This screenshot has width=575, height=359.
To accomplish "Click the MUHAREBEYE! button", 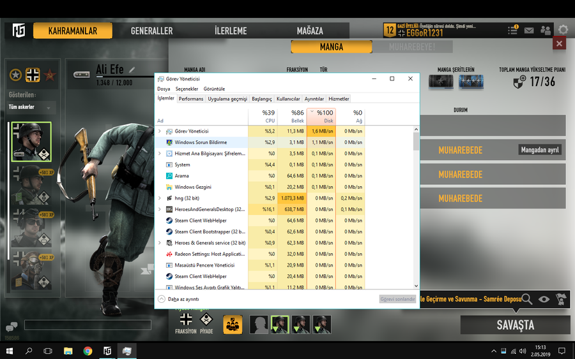I will [412, 47].
